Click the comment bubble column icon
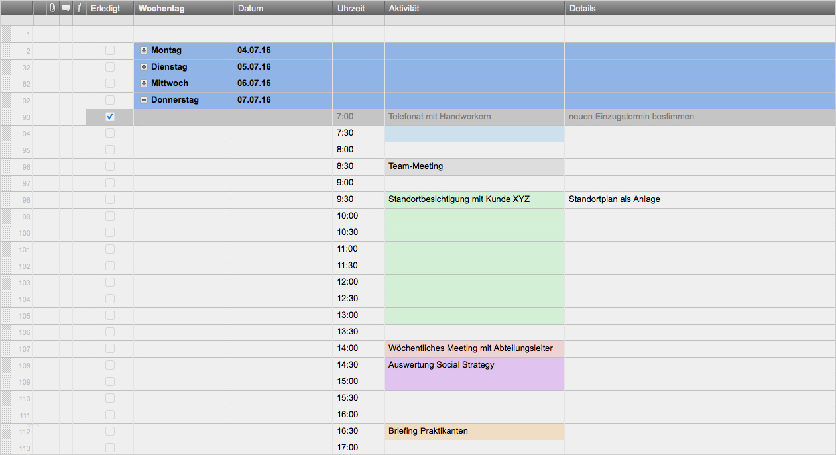Image resolution: width=836 pixels, height=455 pixels. [66, 9]
